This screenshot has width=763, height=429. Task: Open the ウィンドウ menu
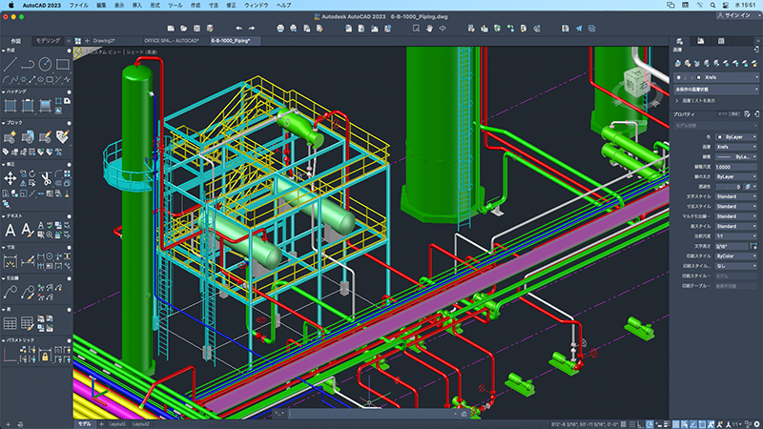256,5
